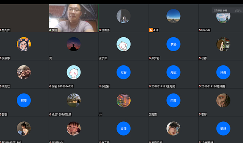Click the name label 张瑜 2018814139
The height and width of the screenshot is (143, 243).
(x=63, y=86)
